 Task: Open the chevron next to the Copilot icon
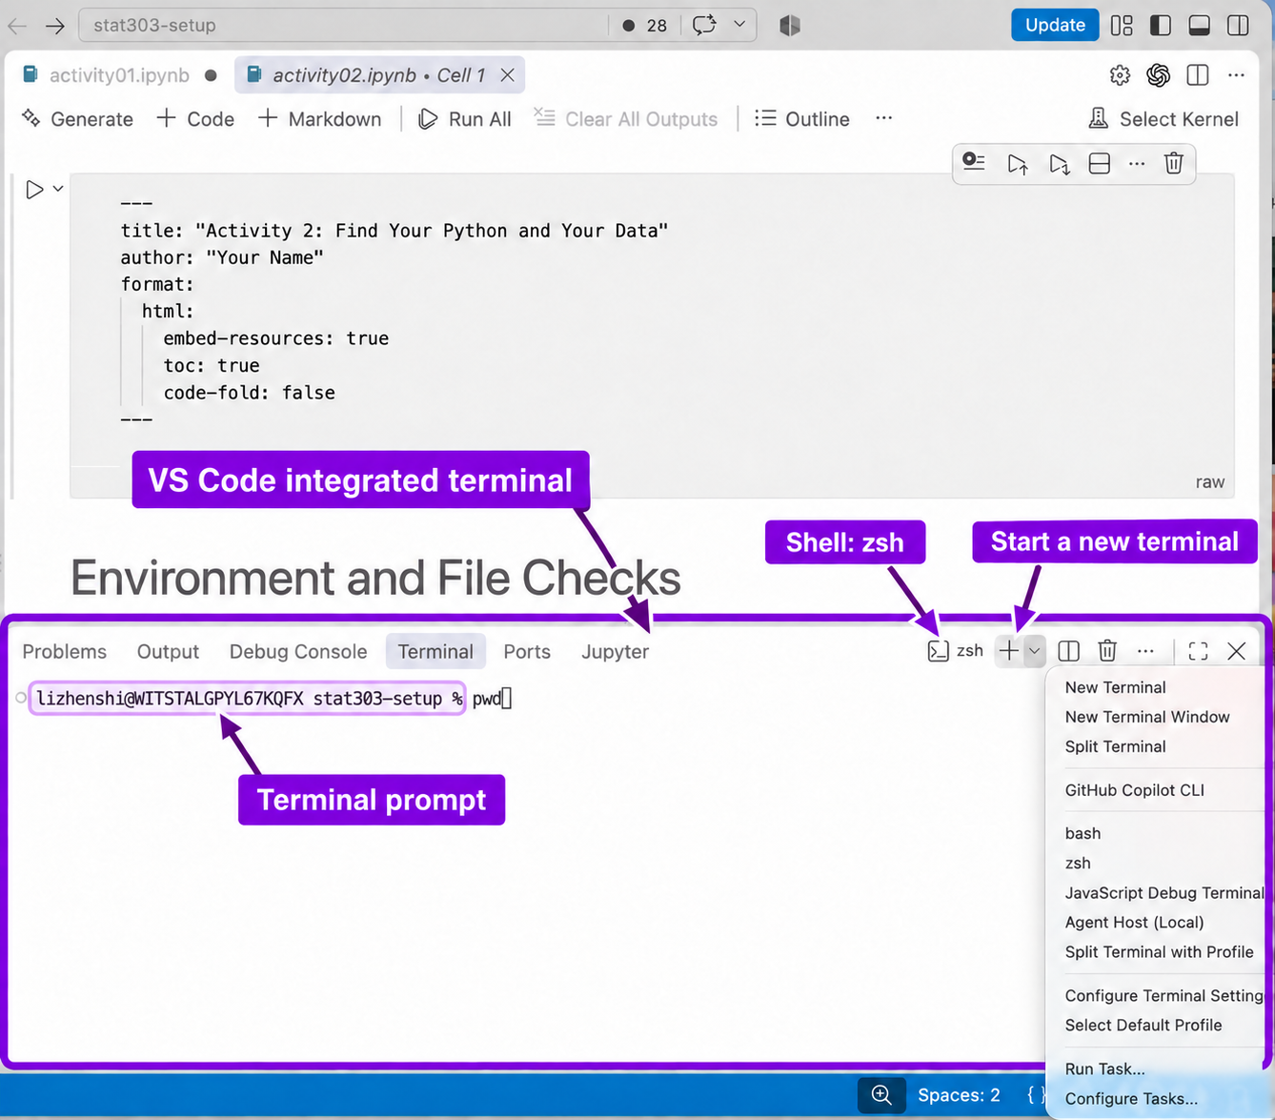click(x=739, y=25)
